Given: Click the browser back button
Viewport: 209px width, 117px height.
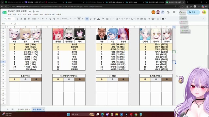Looking at the screenshot, I should [x=2, y=6].
